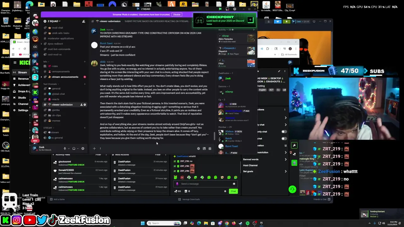
Task: Click Manage Downloads in Steam
Action: coord(189,199)
